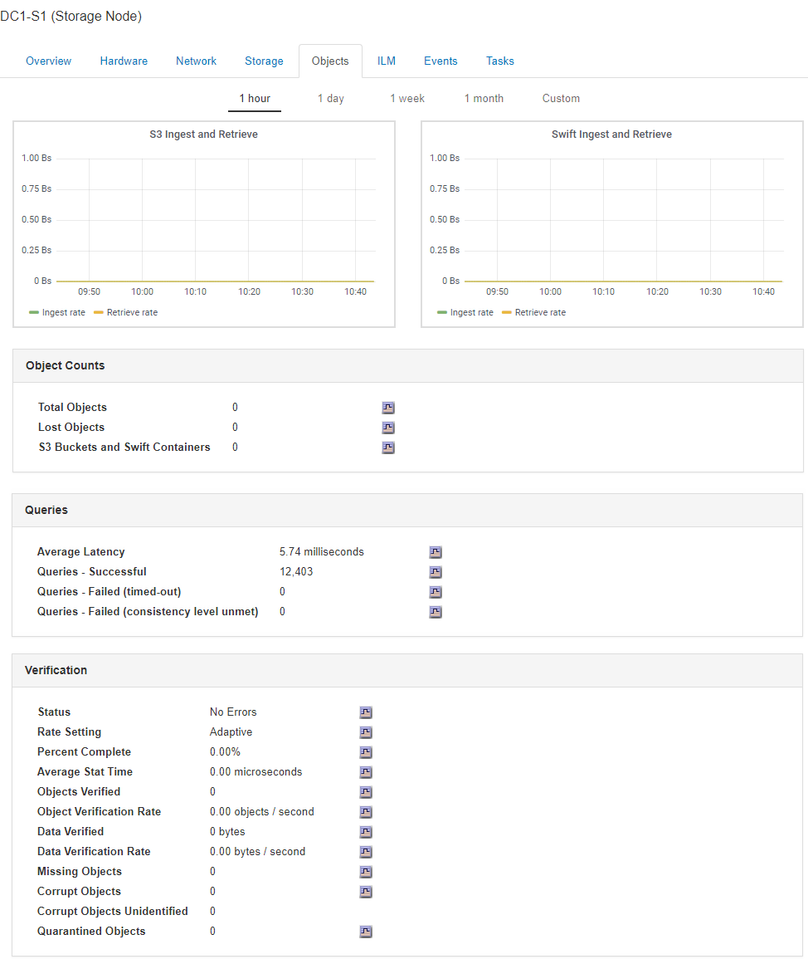808x959 pixels.
Task: Switch to the Hardware tab
Action: 124,61
